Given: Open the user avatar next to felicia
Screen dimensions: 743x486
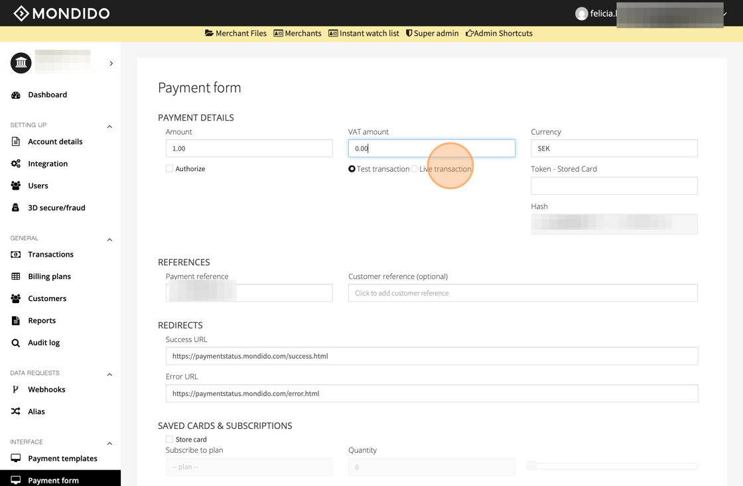Looking at the screenshot, I should coord(581,14).
